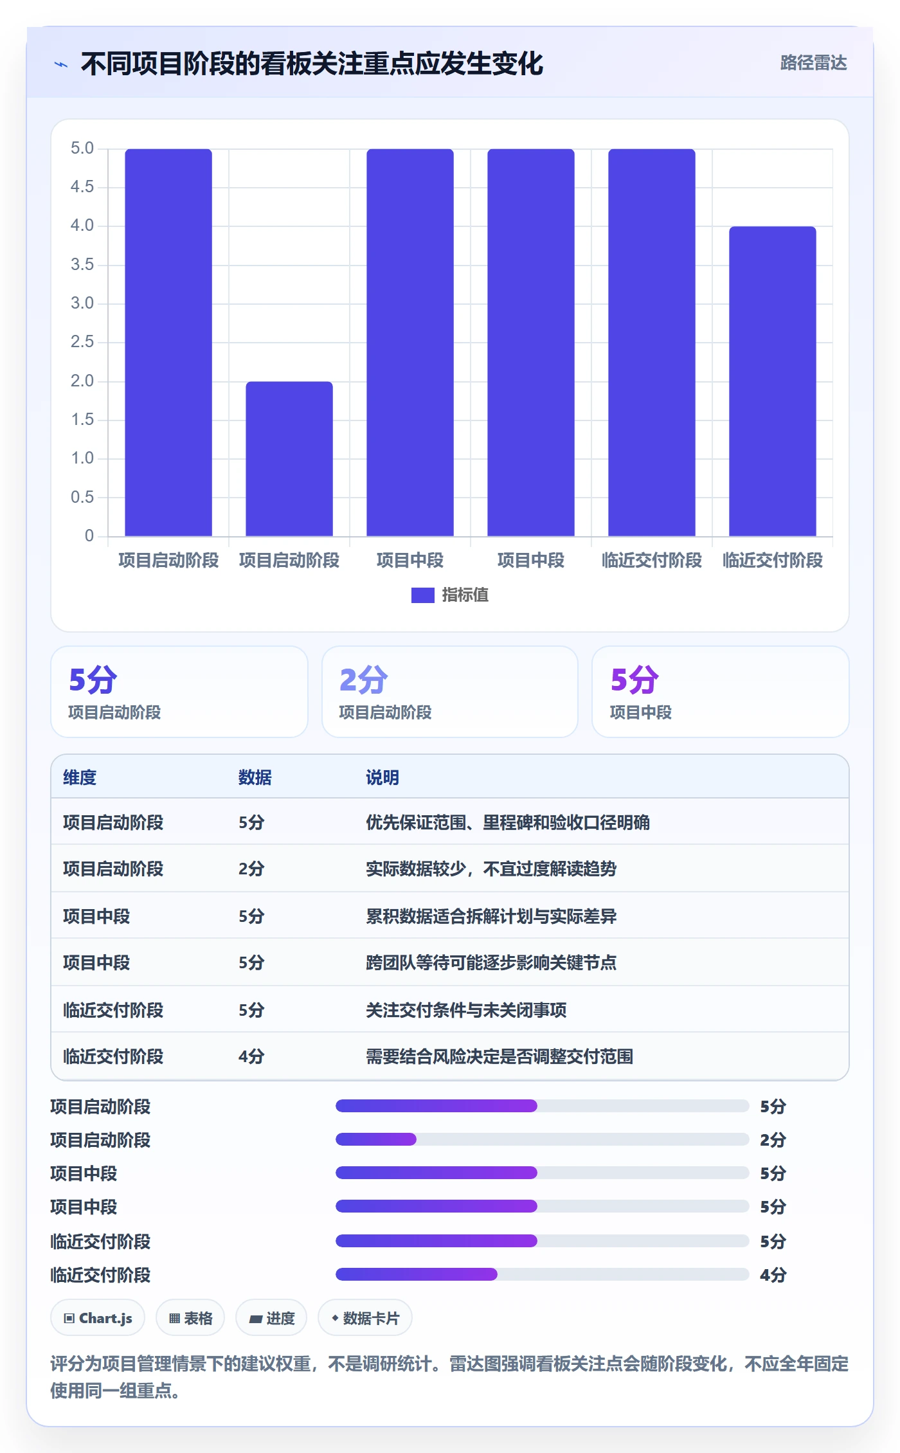Viewport: 900px width, 1453px height.
Task: Select the cell 实际数据较少，不宜过度解读趋势
Action: point(491,869)
